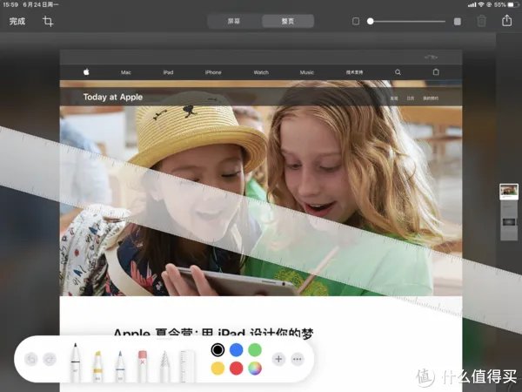The image size is (522, 392).
Task: Open Mac in the webpage nav
Action: (x=126, y=72)
